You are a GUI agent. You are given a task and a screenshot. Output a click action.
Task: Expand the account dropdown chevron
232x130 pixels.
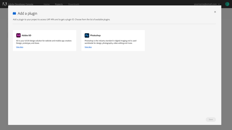point(219,4)
